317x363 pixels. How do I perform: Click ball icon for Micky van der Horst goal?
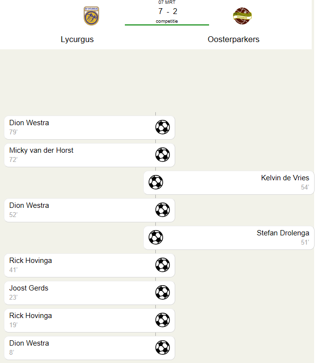point(163,155)
